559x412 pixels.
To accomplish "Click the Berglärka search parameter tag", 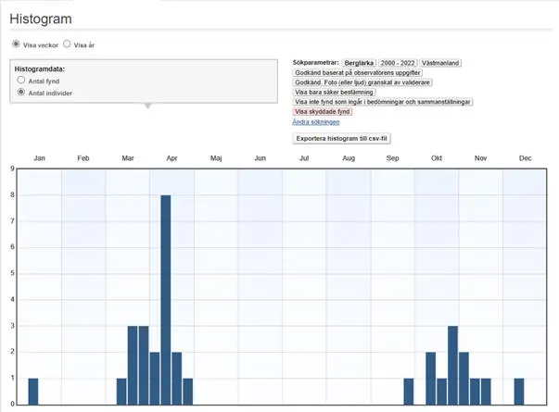I will coord(358,62).
